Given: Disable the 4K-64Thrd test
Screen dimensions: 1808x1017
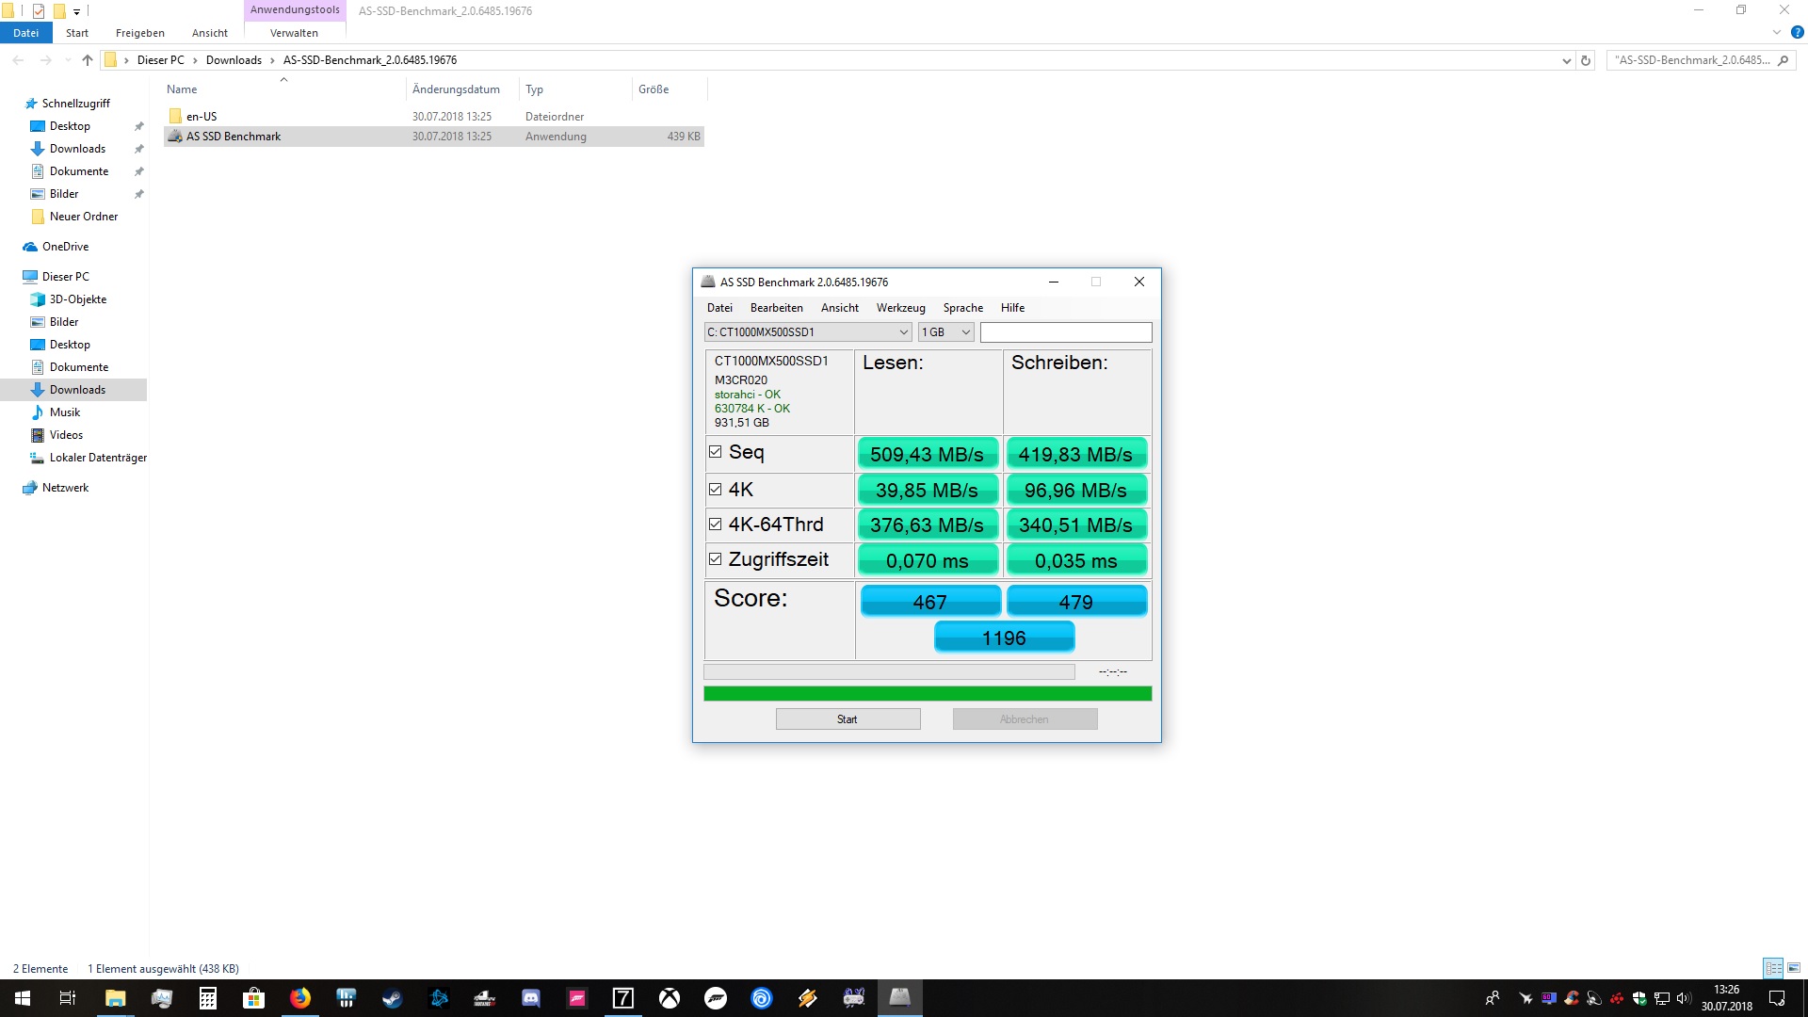Looking at the screenshot, I should [x=716, y=524].
